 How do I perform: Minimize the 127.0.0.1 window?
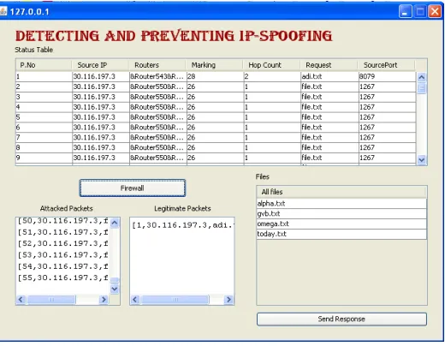[405, 12]
